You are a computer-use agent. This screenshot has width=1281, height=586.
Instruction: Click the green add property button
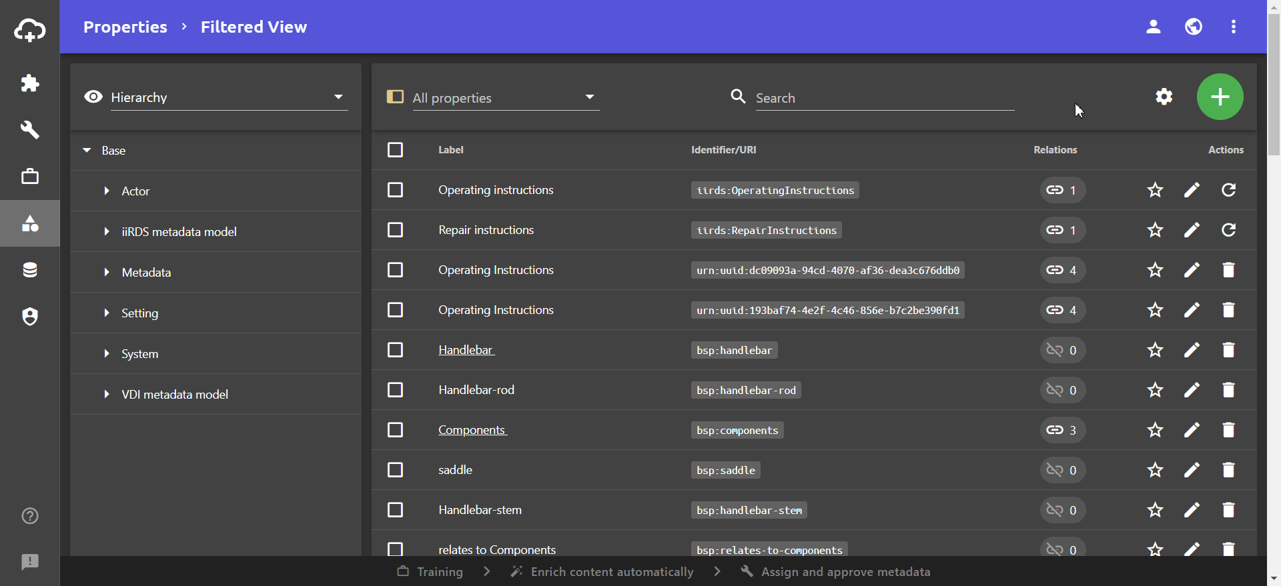[x=1220, y=97]
